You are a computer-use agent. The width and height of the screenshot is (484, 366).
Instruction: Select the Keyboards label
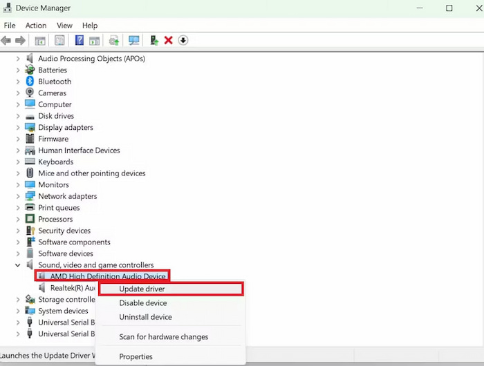tap(55, 162)
